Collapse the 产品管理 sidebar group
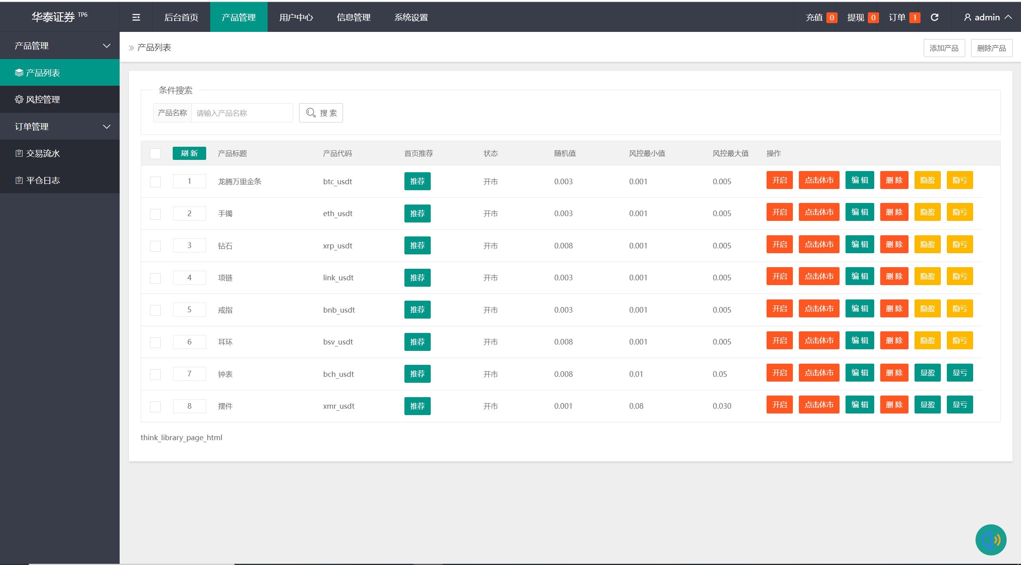Image resolution: width=1021 pixels, height=565 pixels. [60, 46]
